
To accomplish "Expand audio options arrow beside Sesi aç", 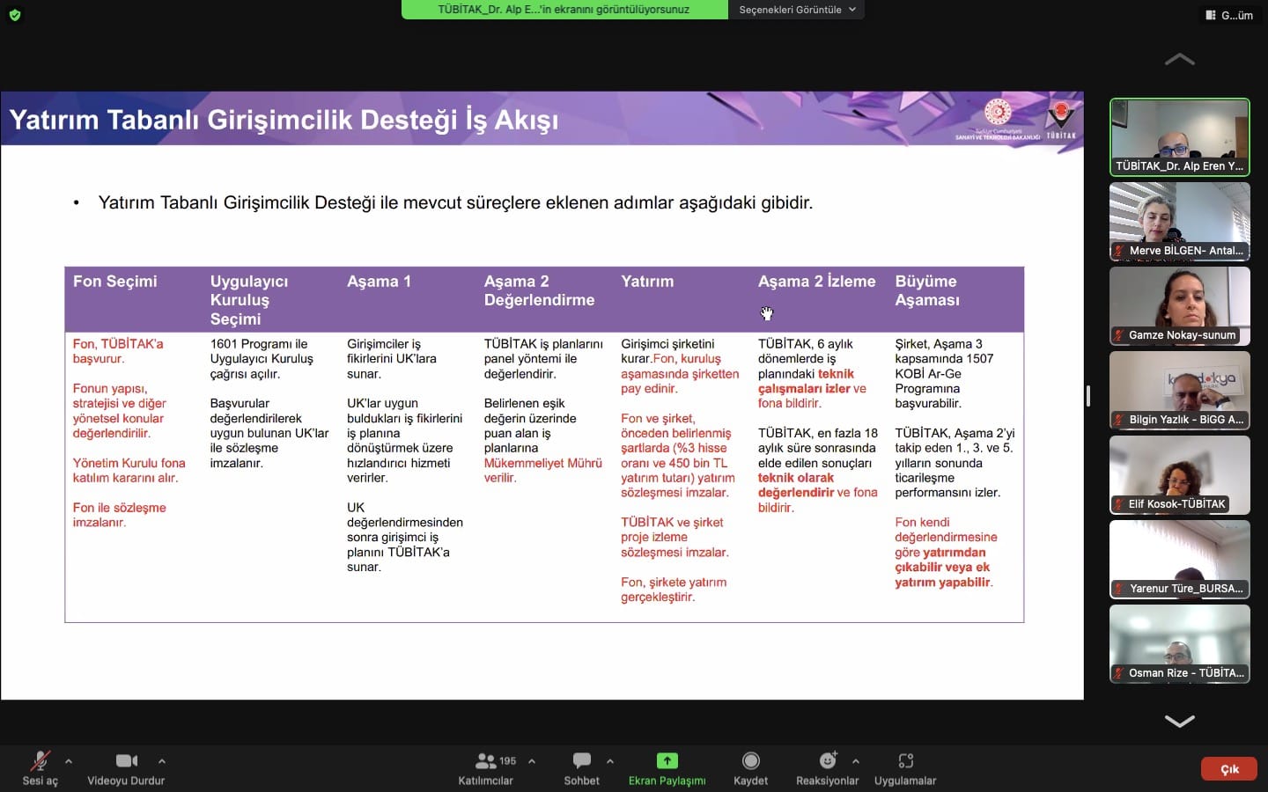I will [x=69, y=761].
